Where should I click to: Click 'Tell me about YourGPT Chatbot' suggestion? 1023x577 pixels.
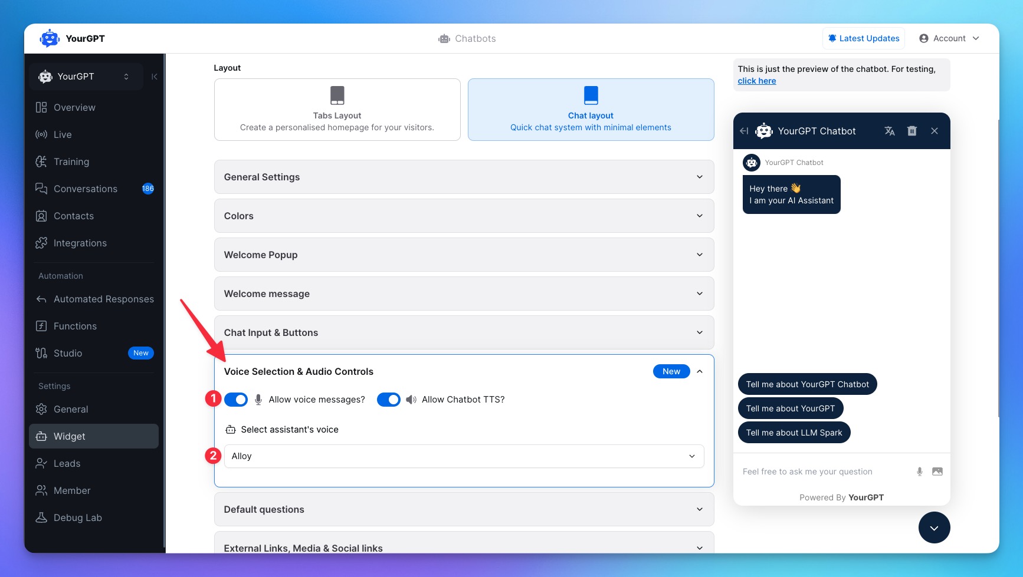tap(808, 384)
